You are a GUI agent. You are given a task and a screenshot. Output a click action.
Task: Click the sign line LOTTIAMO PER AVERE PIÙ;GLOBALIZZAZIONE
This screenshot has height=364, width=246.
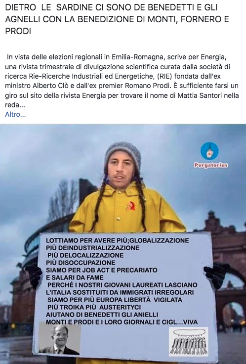118,240
